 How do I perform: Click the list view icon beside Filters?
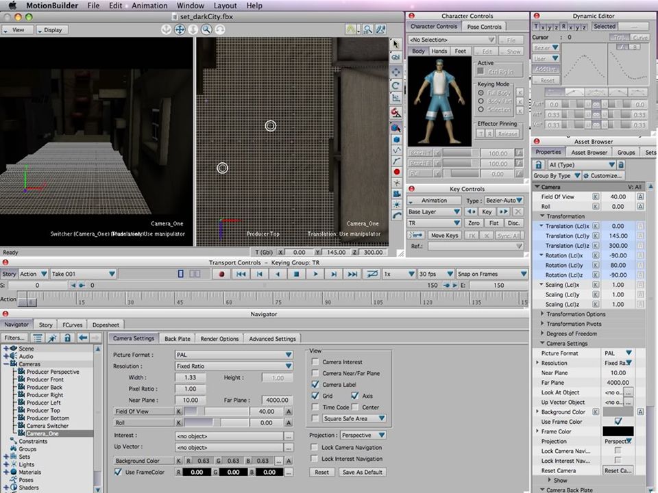click(37, 338)
